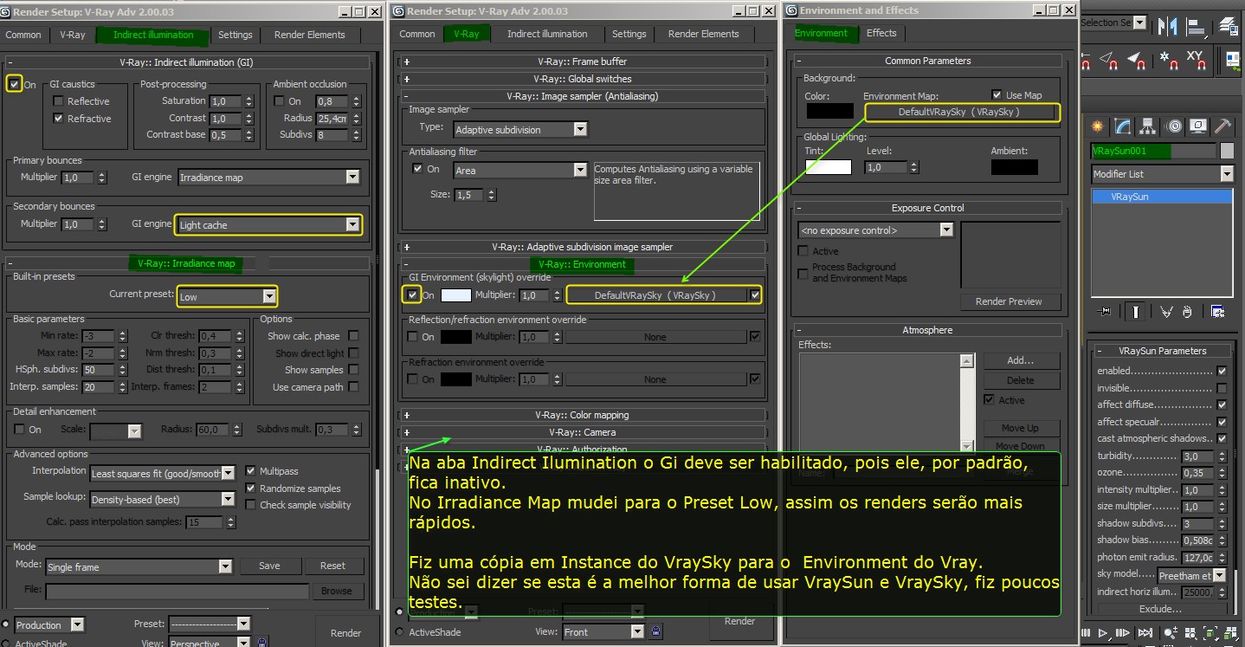1245x647 pixels.
Task: Switch to Common tab in left Render Setup
Action: point(23,35)
